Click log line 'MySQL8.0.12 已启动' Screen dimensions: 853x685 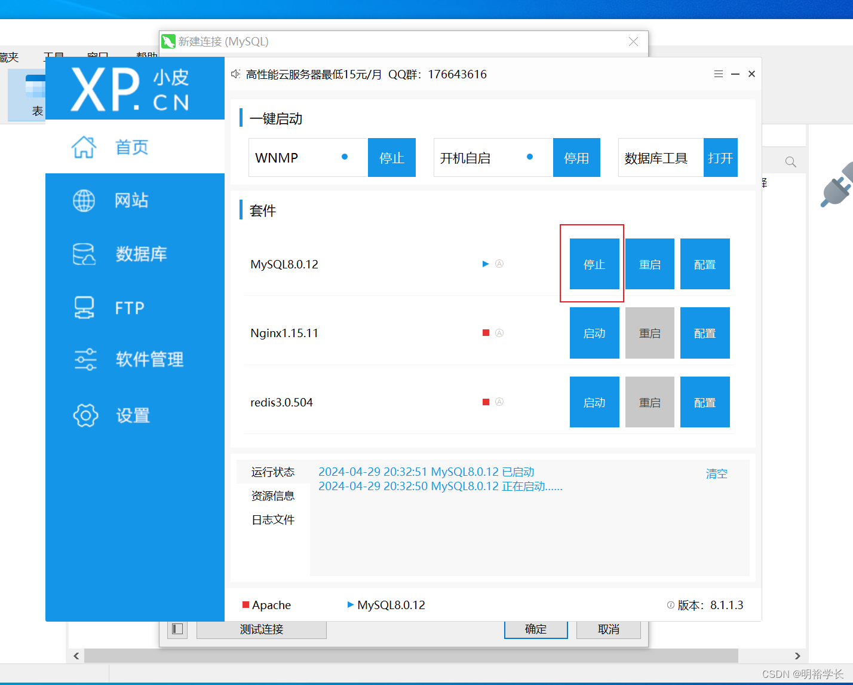tap(426, 472)
